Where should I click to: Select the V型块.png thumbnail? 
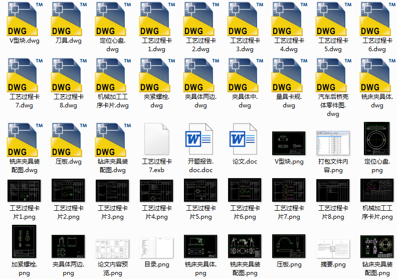(289, 143)
